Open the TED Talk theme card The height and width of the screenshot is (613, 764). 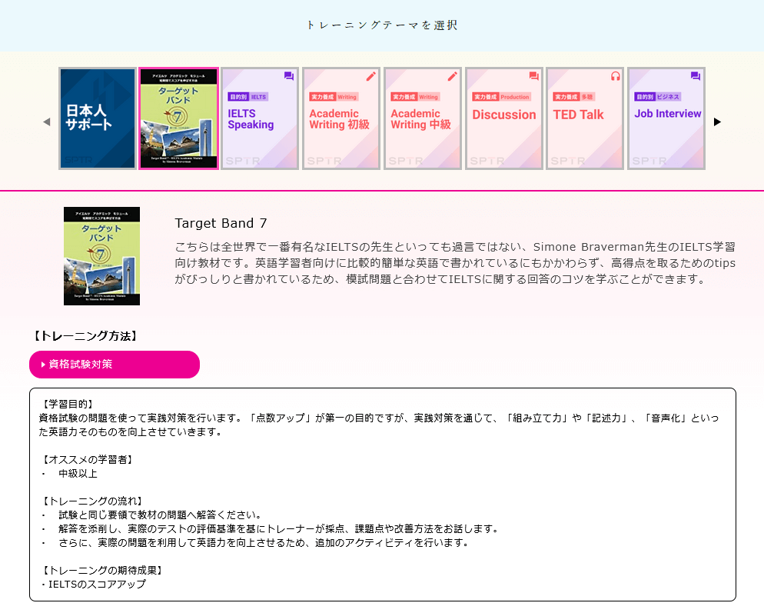tap(585, 118)
